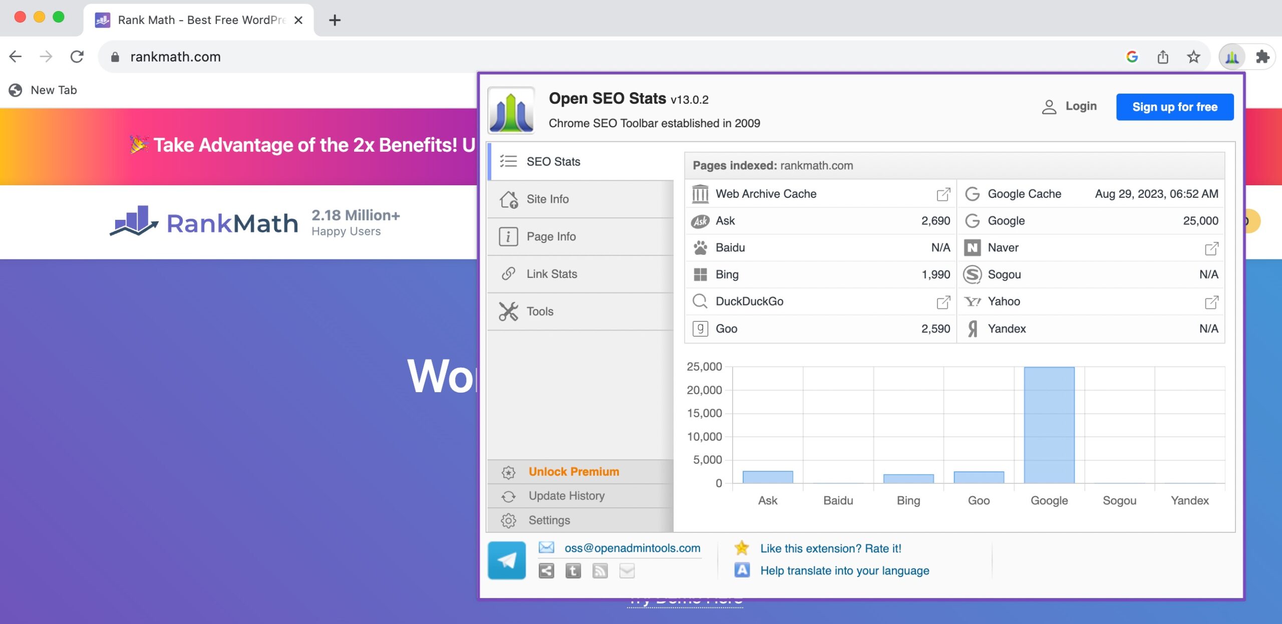1282x624 pixels.
Task: Close the Rank Math browser tab
Action: [x=298, y=20]
